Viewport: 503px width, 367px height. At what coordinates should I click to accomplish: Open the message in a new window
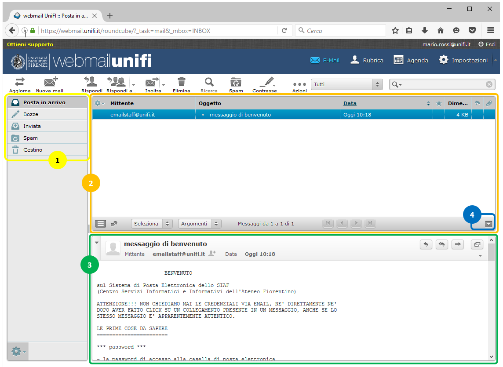click(477, 244)
